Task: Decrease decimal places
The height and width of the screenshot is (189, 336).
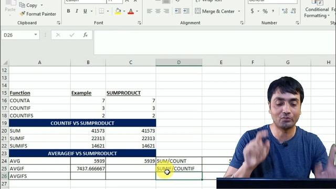Action: click(293, 11)
